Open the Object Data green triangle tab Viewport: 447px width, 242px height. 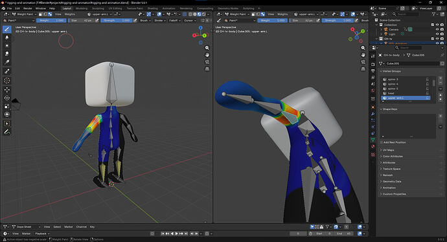[373, 140]
